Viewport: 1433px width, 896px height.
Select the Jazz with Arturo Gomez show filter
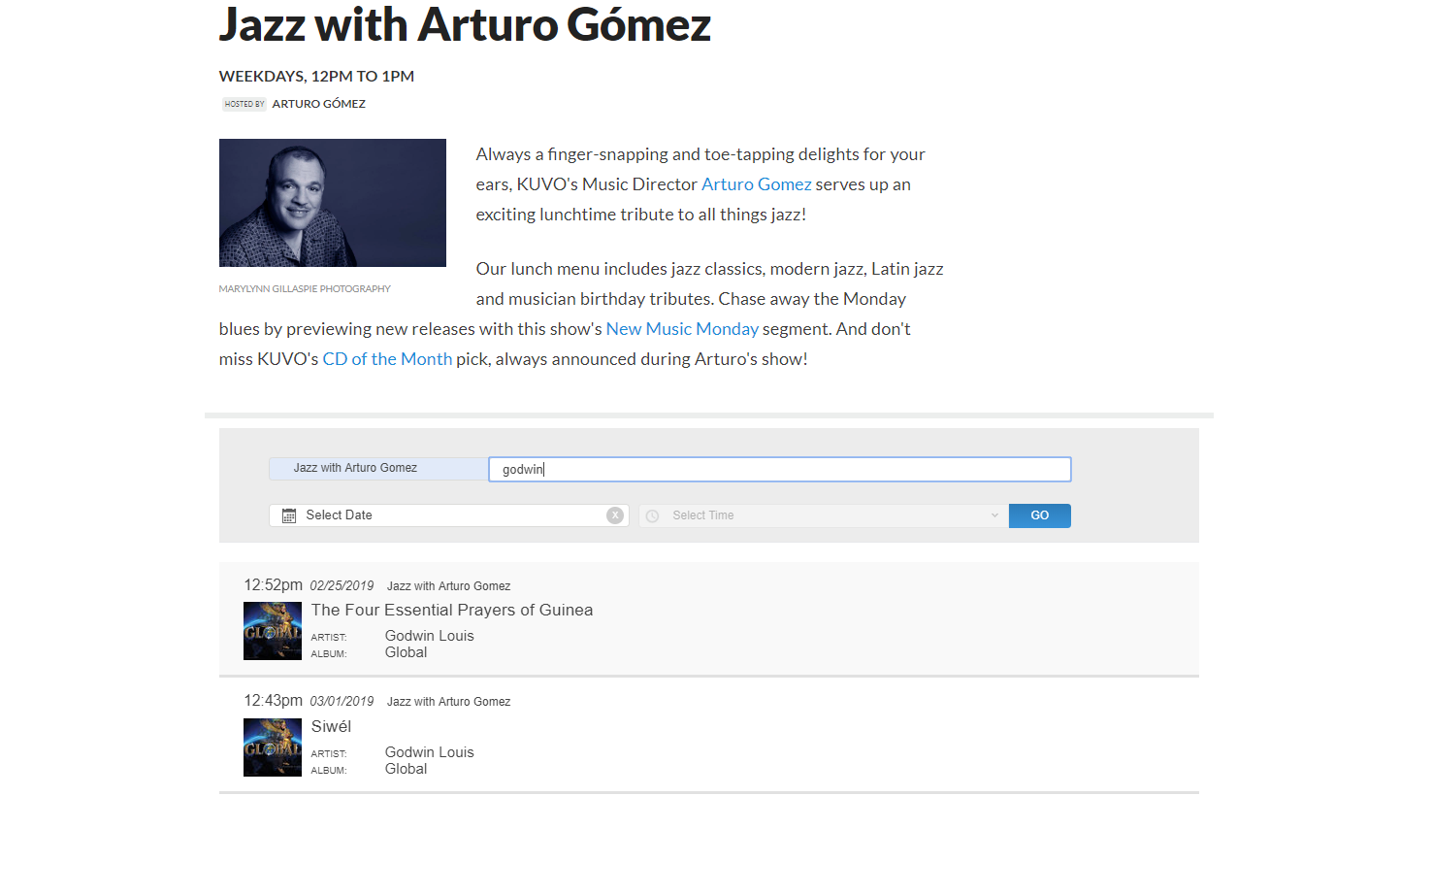click(378, 468)
